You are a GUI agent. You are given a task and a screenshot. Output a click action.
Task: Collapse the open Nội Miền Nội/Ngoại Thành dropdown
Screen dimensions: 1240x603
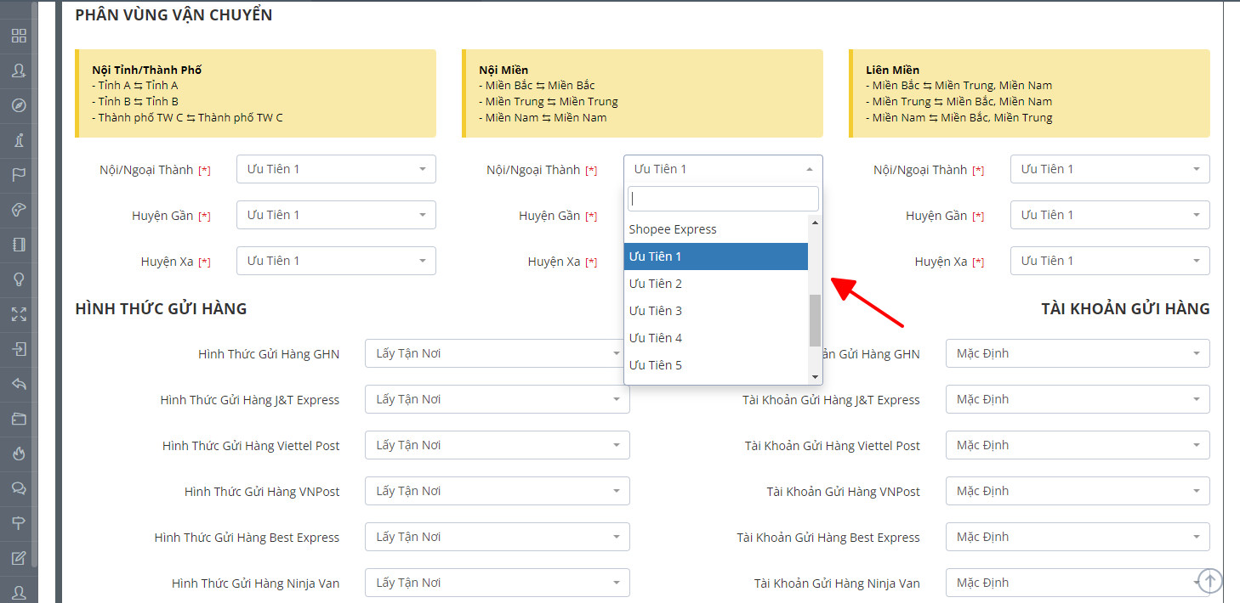coord(723,169)
